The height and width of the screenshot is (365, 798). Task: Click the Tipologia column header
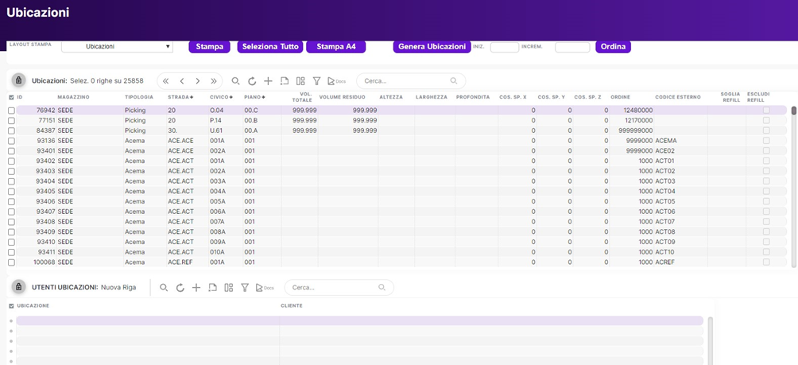click(x=139, y=97)
